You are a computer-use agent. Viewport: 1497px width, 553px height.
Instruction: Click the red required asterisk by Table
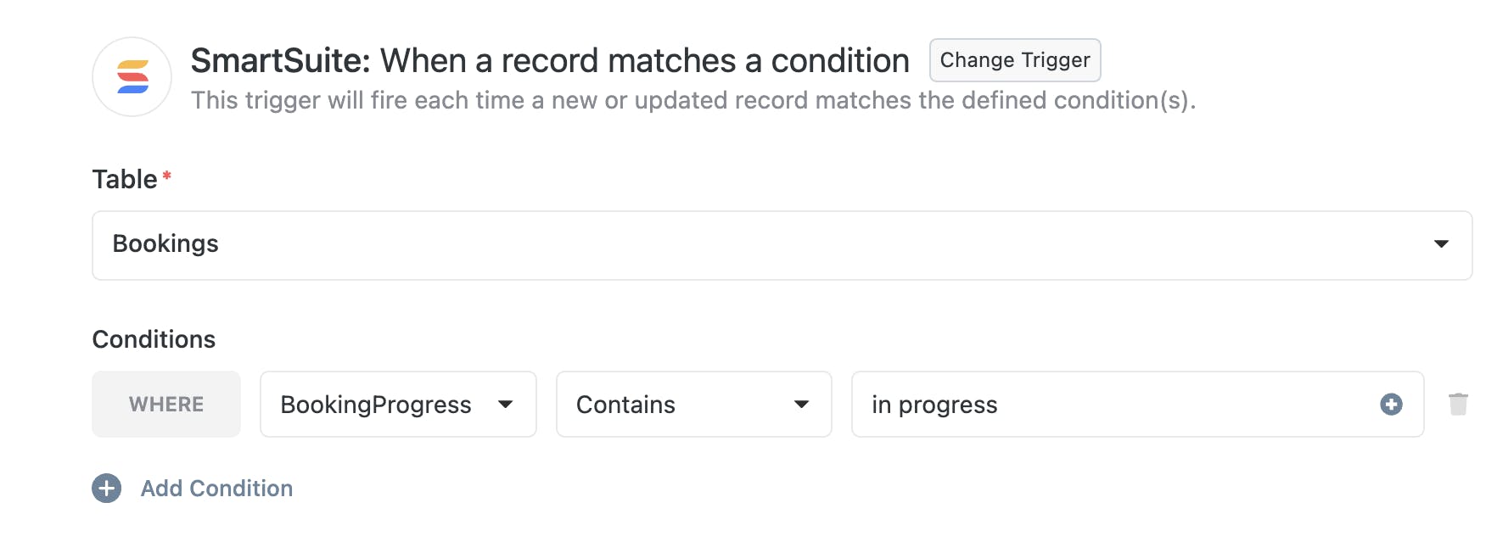[167, 176]
